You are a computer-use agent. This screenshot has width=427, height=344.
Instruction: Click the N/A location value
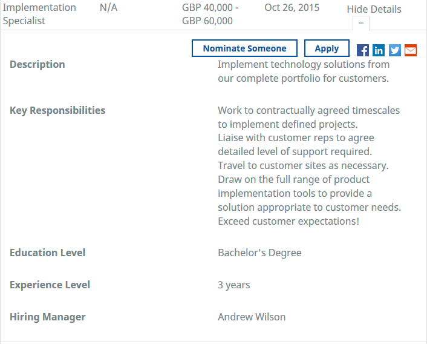108,8
